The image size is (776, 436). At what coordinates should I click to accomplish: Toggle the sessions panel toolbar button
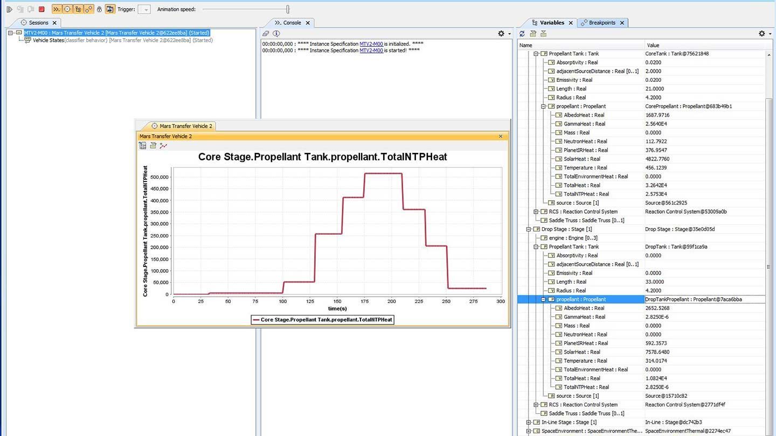click(x=67, y=9)
